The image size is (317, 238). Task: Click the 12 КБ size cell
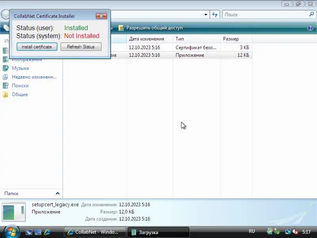pyautogui.click(x=243, y=55)
